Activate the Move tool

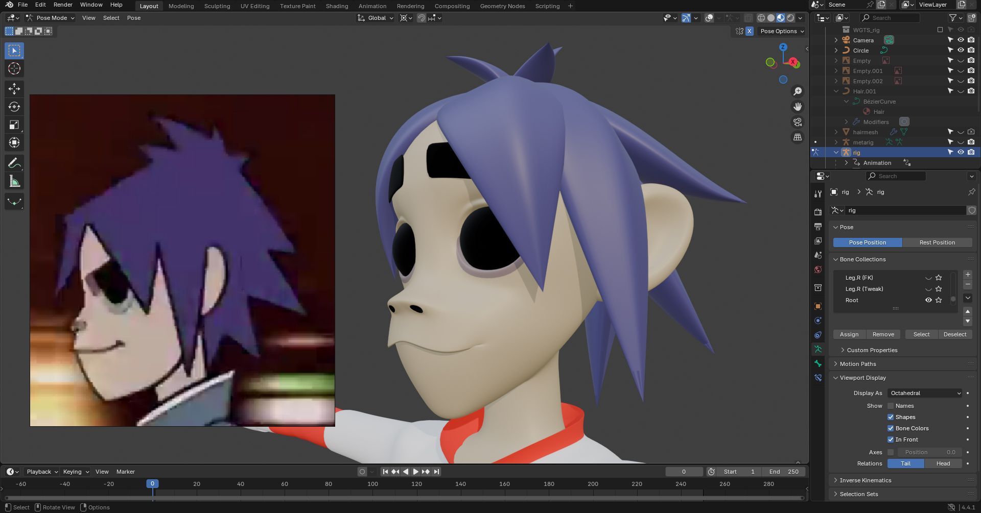tap(14, 89)
